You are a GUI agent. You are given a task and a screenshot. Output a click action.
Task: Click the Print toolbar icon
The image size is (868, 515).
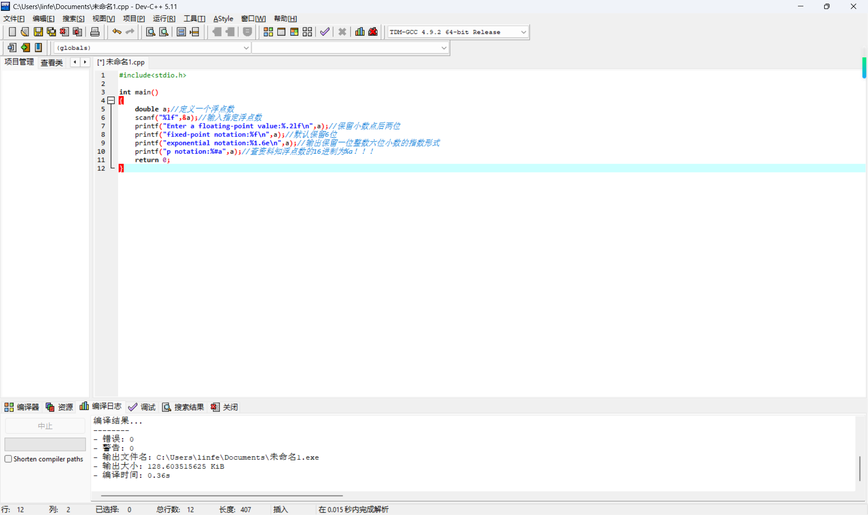tap(95, 32)
